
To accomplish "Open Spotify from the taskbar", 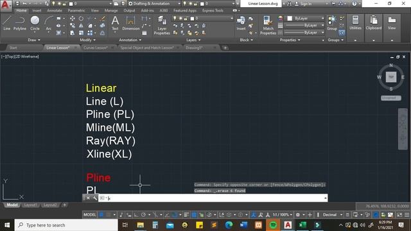I will [x=273, y=225].
